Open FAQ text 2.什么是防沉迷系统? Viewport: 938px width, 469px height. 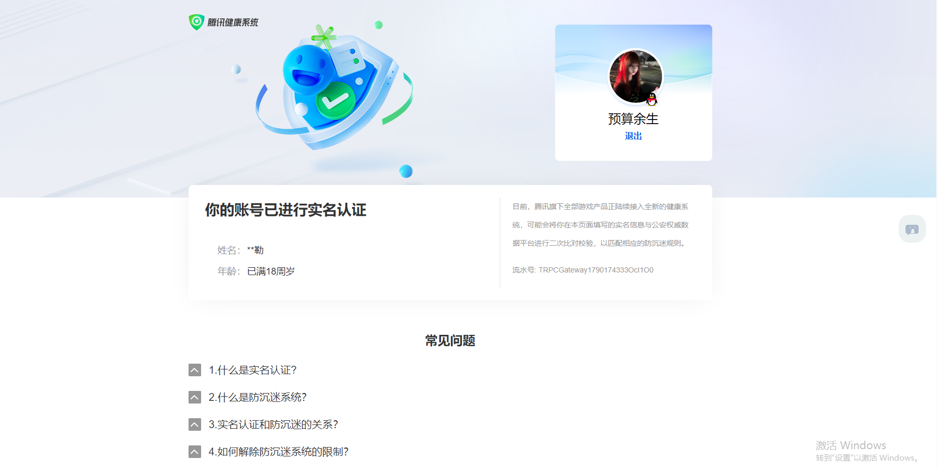[x=258, y=397]
